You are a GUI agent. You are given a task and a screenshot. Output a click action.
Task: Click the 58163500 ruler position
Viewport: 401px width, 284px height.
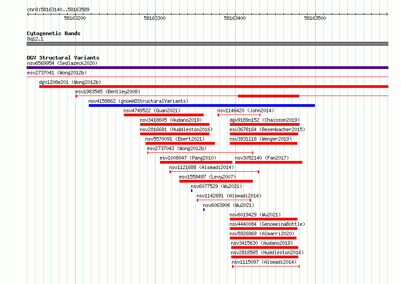315,18
